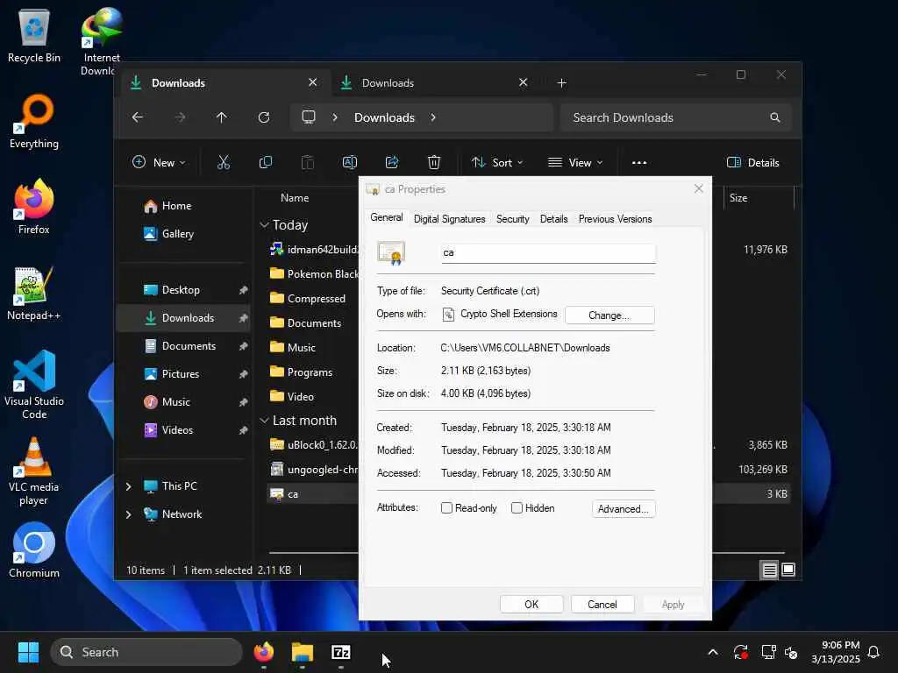This screenshot has height=673, width=898.
Task: Go back with the Explorer back arrow
Action: [138, 117]
